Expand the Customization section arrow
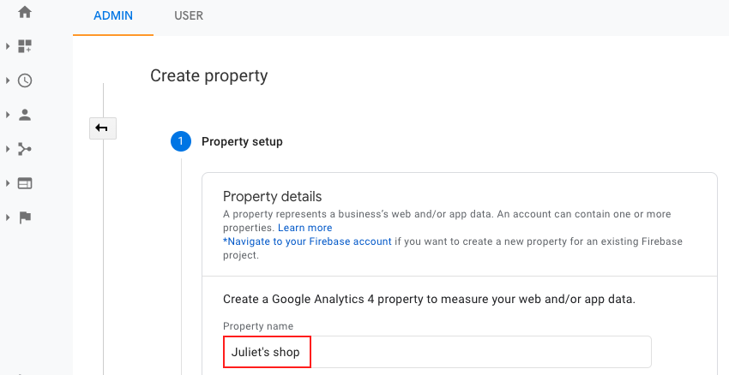This screenshot has height=375, width=729. tap(8, 46)
